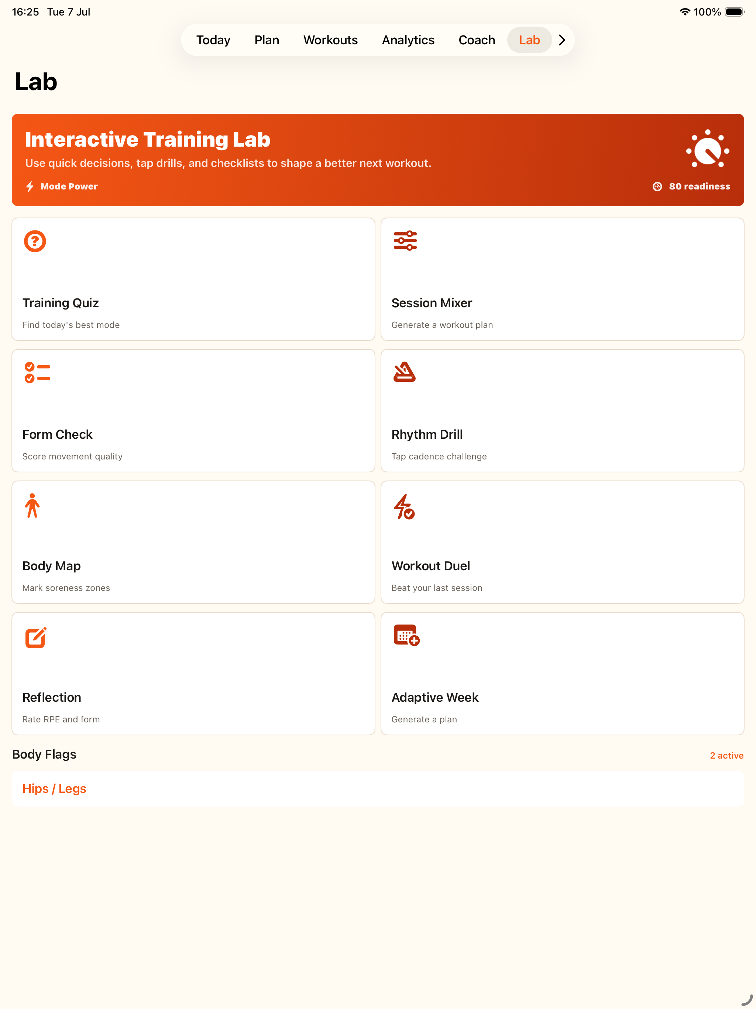The width and height of the screenshot is (756, 1009).
Task: Click the battery status icon
Action: 734,12
